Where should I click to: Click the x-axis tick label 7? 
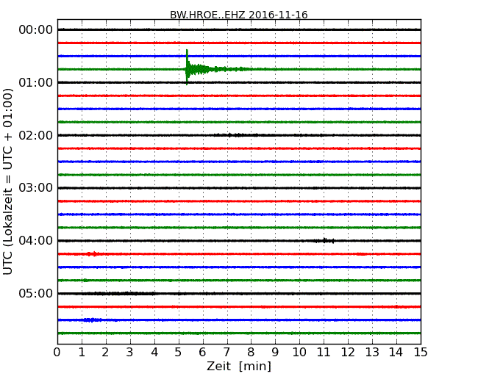(226, 353)
